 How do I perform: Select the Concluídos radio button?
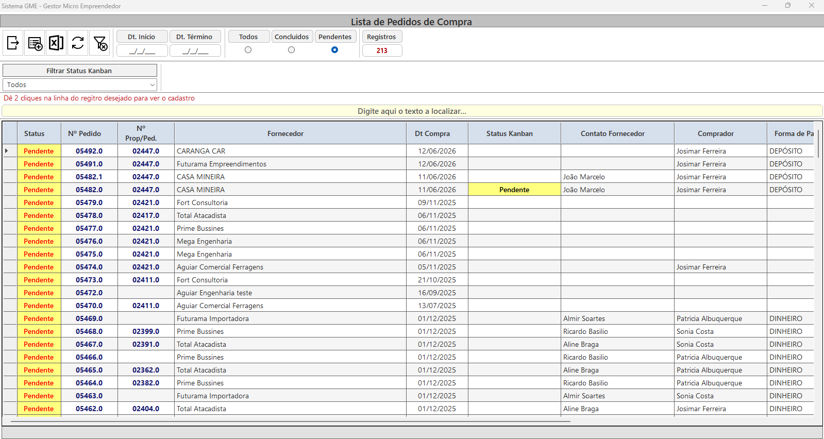[x=292, y=50]
